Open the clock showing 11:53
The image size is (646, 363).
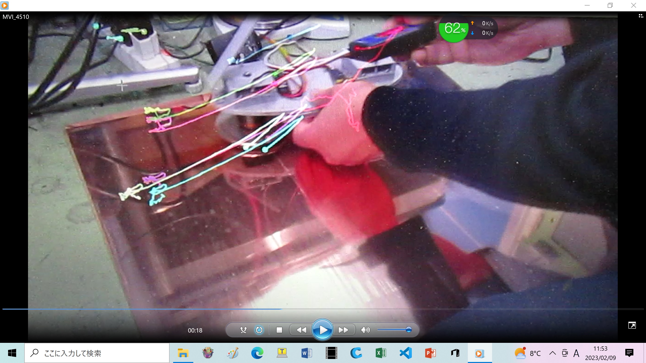(600, 353)
